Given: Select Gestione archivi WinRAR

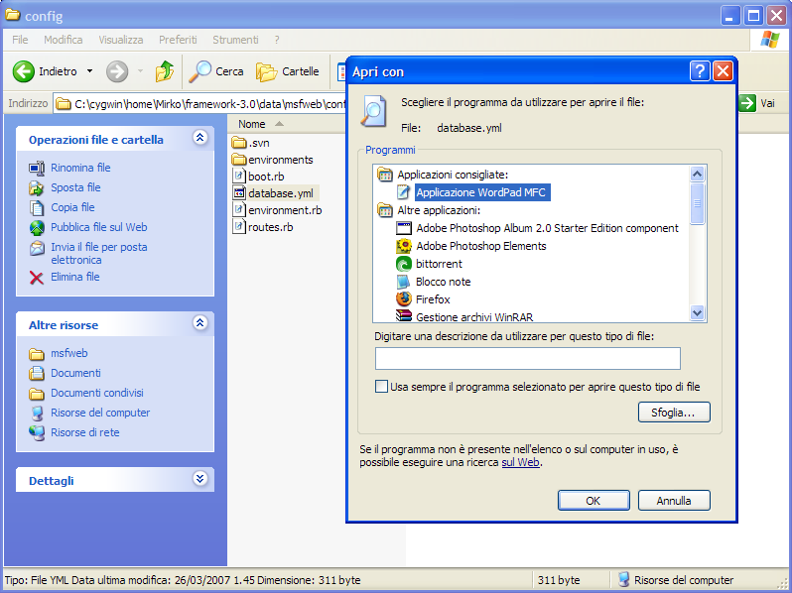Looking at the screenshot, I should coord(474,317).
